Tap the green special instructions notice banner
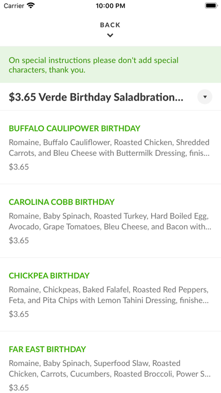 [x=111, y=65]
